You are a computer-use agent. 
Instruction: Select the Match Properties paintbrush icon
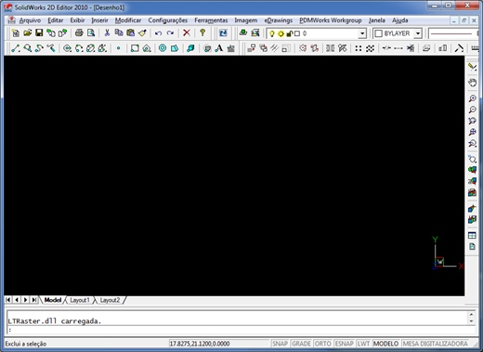click(142, 33)
